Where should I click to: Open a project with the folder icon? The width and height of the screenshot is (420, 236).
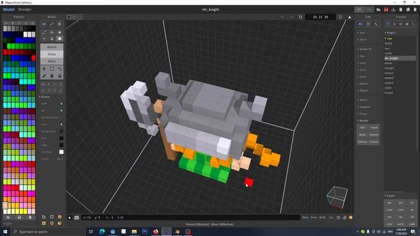[379, 10]
